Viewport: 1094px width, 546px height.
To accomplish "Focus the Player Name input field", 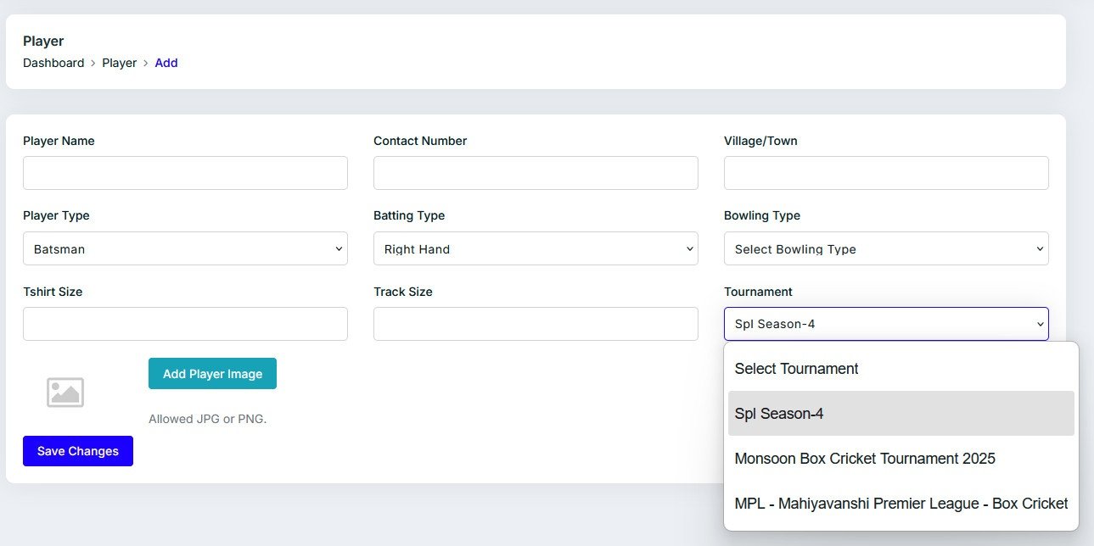I will point(185,173).
